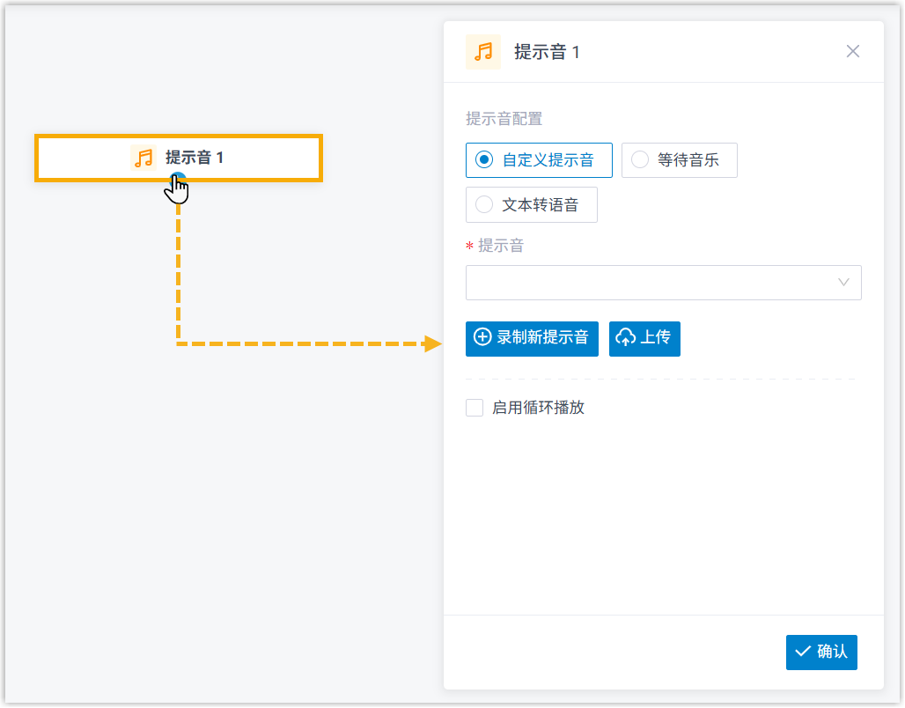This screenshot has height=708, width=905.
Task: Expand the 提示音 dropdown via its chevron arrow
Action: point(843,283)
